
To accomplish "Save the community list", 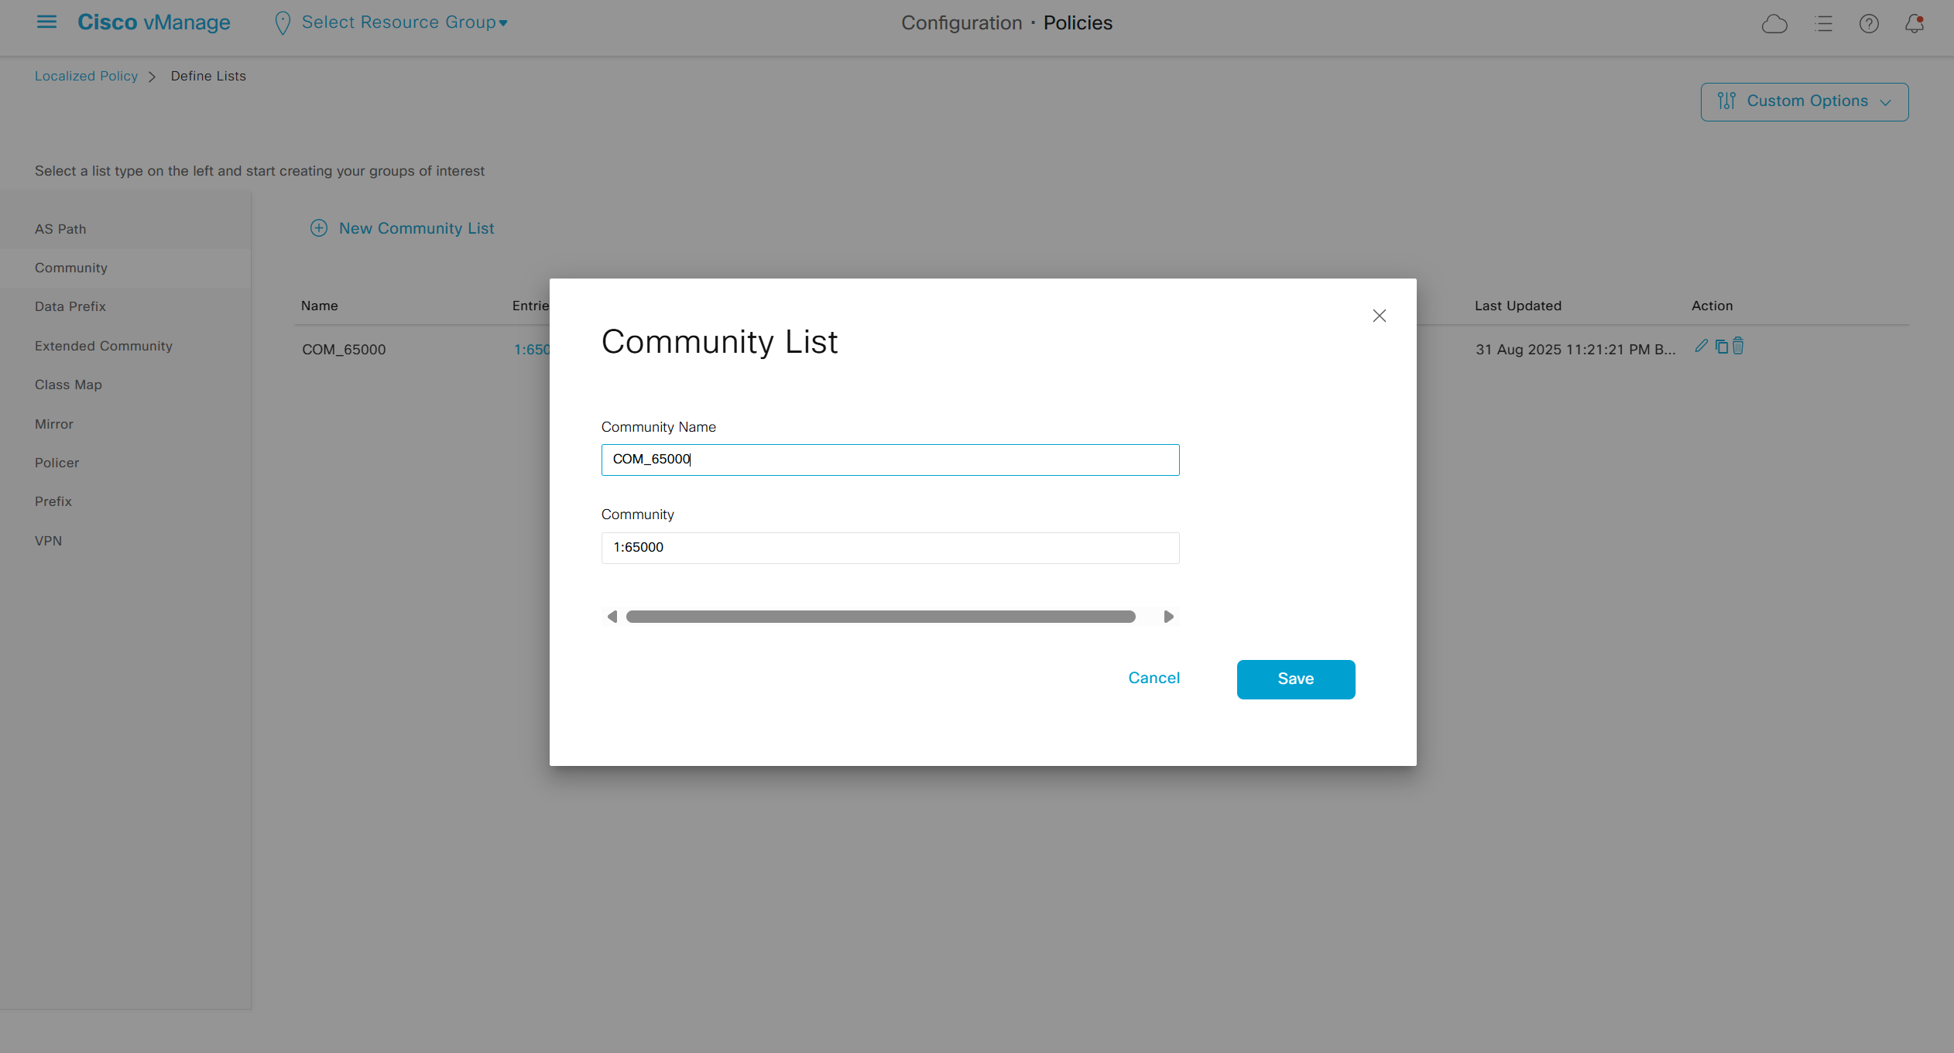I will pyautogui.click(x=1295, y=679).
